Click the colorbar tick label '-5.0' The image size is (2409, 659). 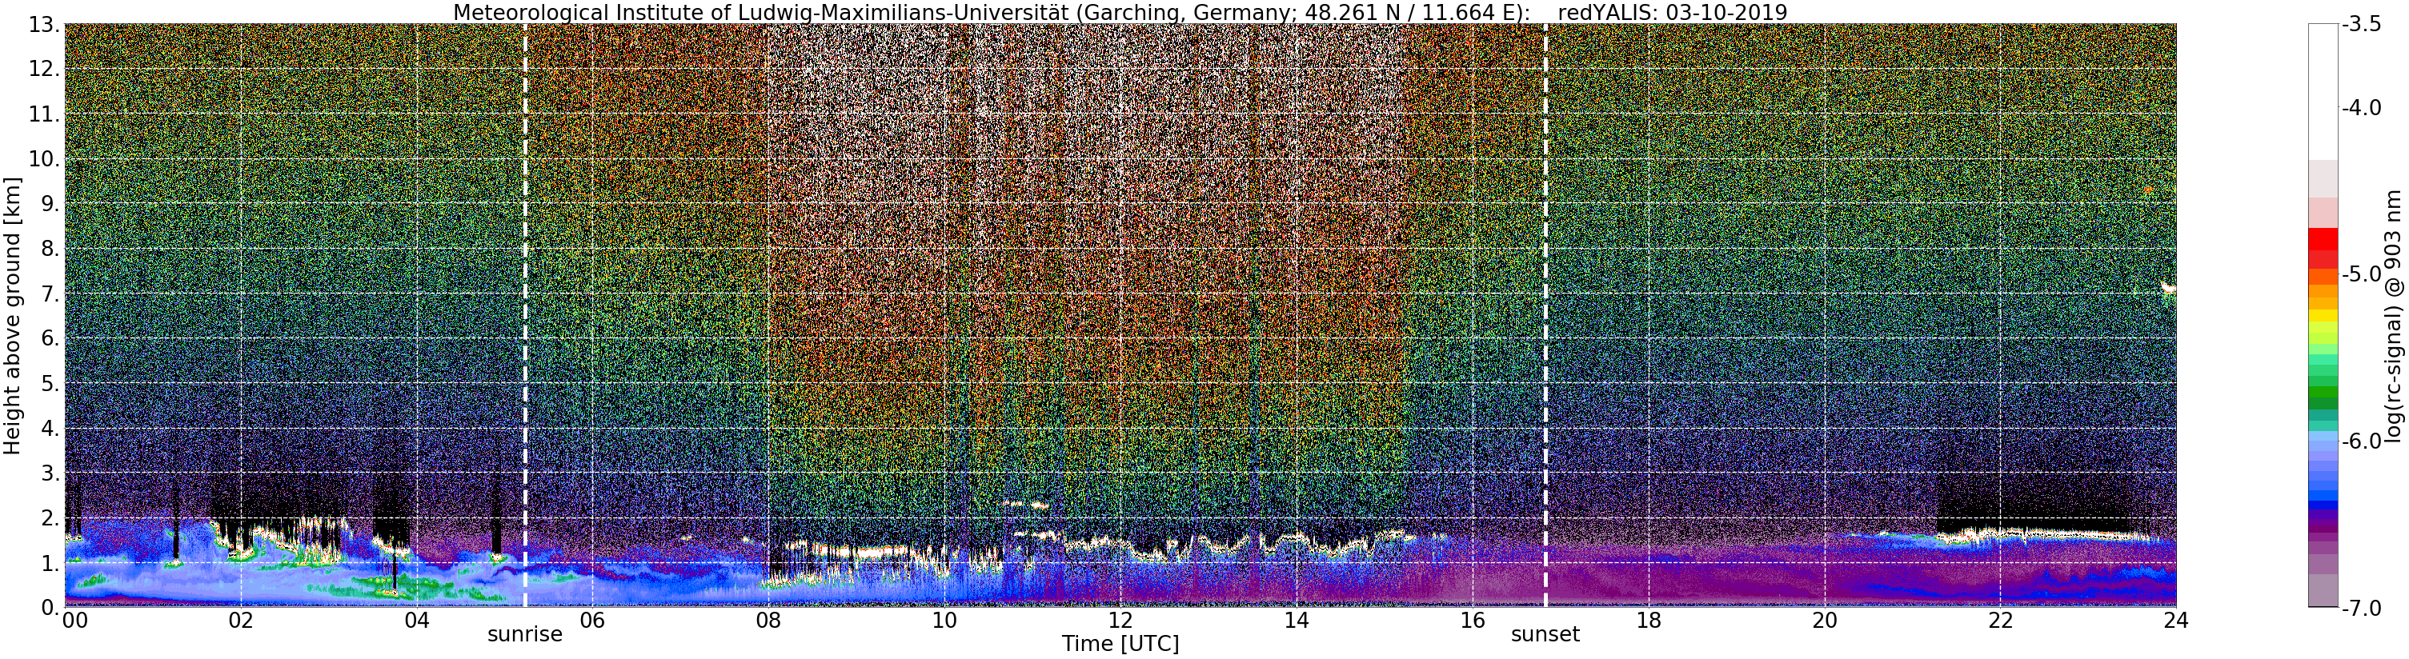coord(2361,275)
